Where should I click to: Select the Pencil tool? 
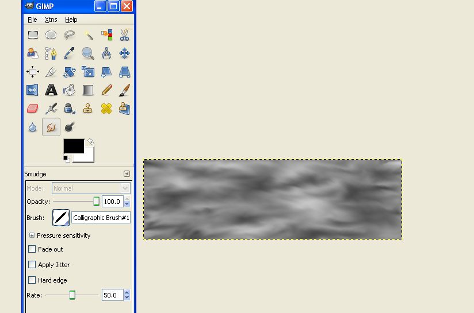point(106,90)
